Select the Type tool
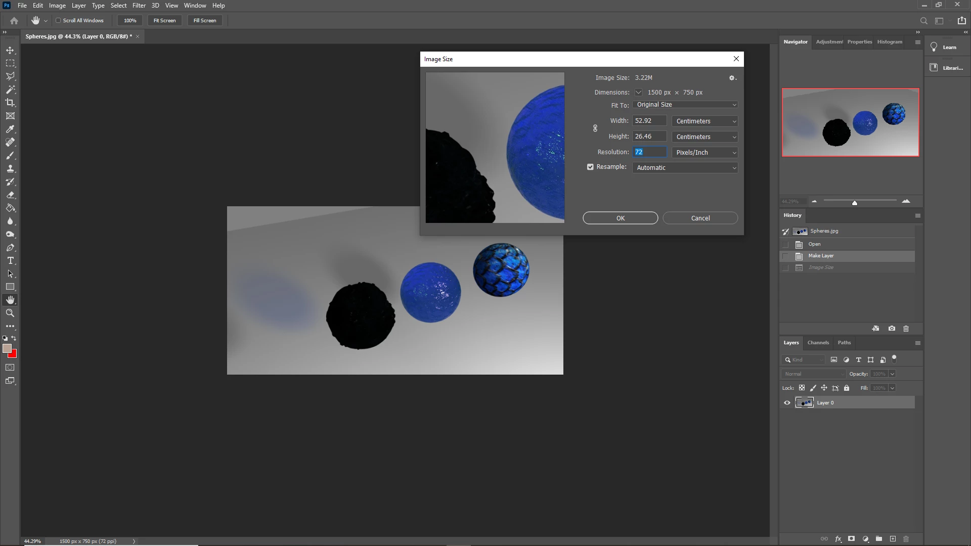This screenshot has height=546, width=971. coord(10,261)
